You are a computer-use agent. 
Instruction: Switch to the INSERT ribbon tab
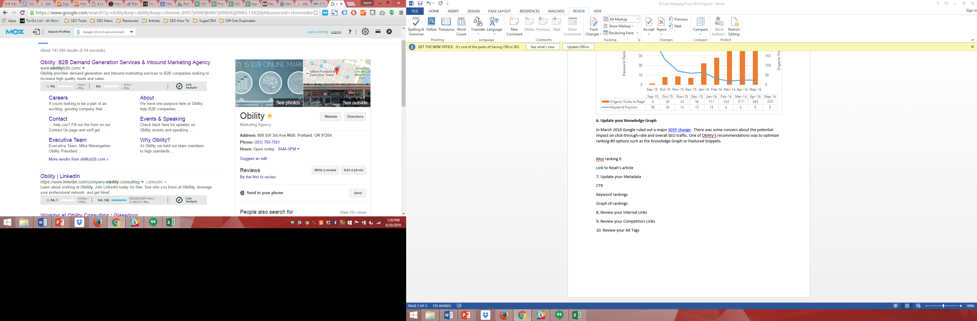coord(453,11)
